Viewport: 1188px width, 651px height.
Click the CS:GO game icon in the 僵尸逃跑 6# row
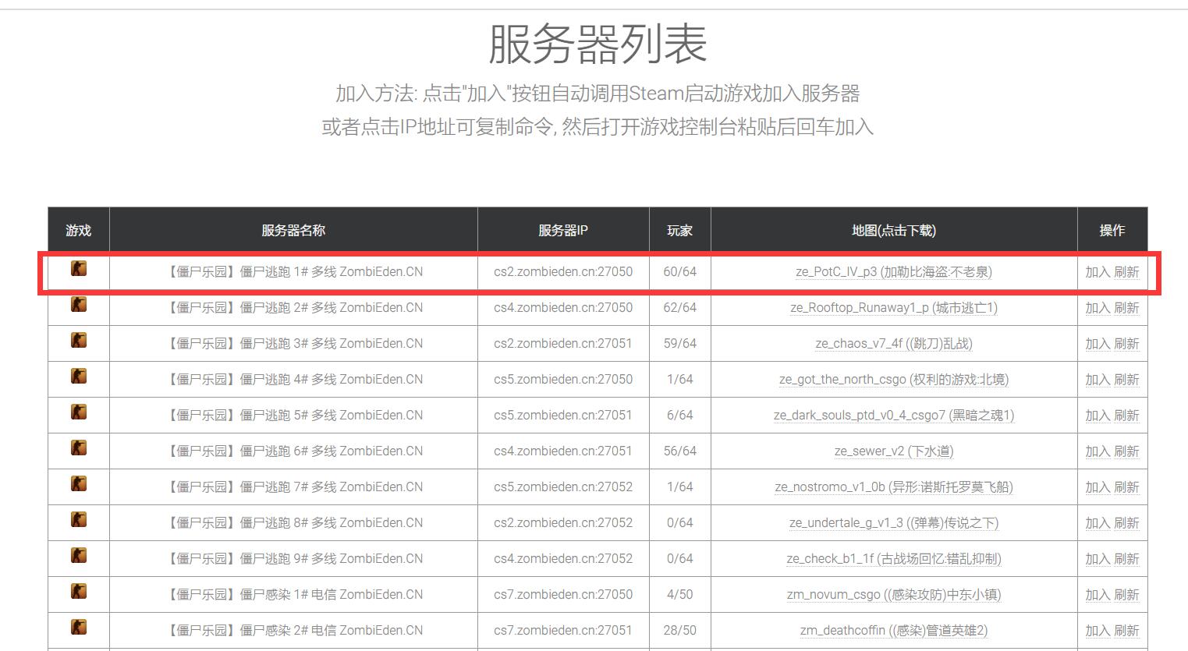(79, 448)
